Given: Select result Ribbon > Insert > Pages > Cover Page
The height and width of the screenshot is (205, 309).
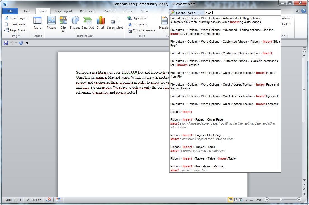Looking at the screenshot, I should pyautogui.click(x=225, y=123).
